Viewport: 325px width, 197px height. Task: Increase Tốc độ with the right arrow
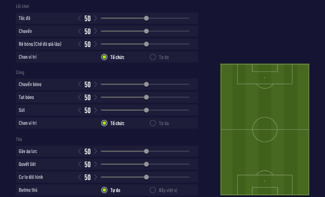(96, 18)
